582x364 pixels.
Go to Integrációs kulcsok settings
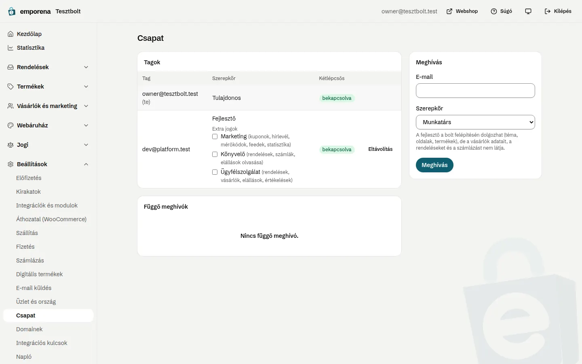click(42, 343)
